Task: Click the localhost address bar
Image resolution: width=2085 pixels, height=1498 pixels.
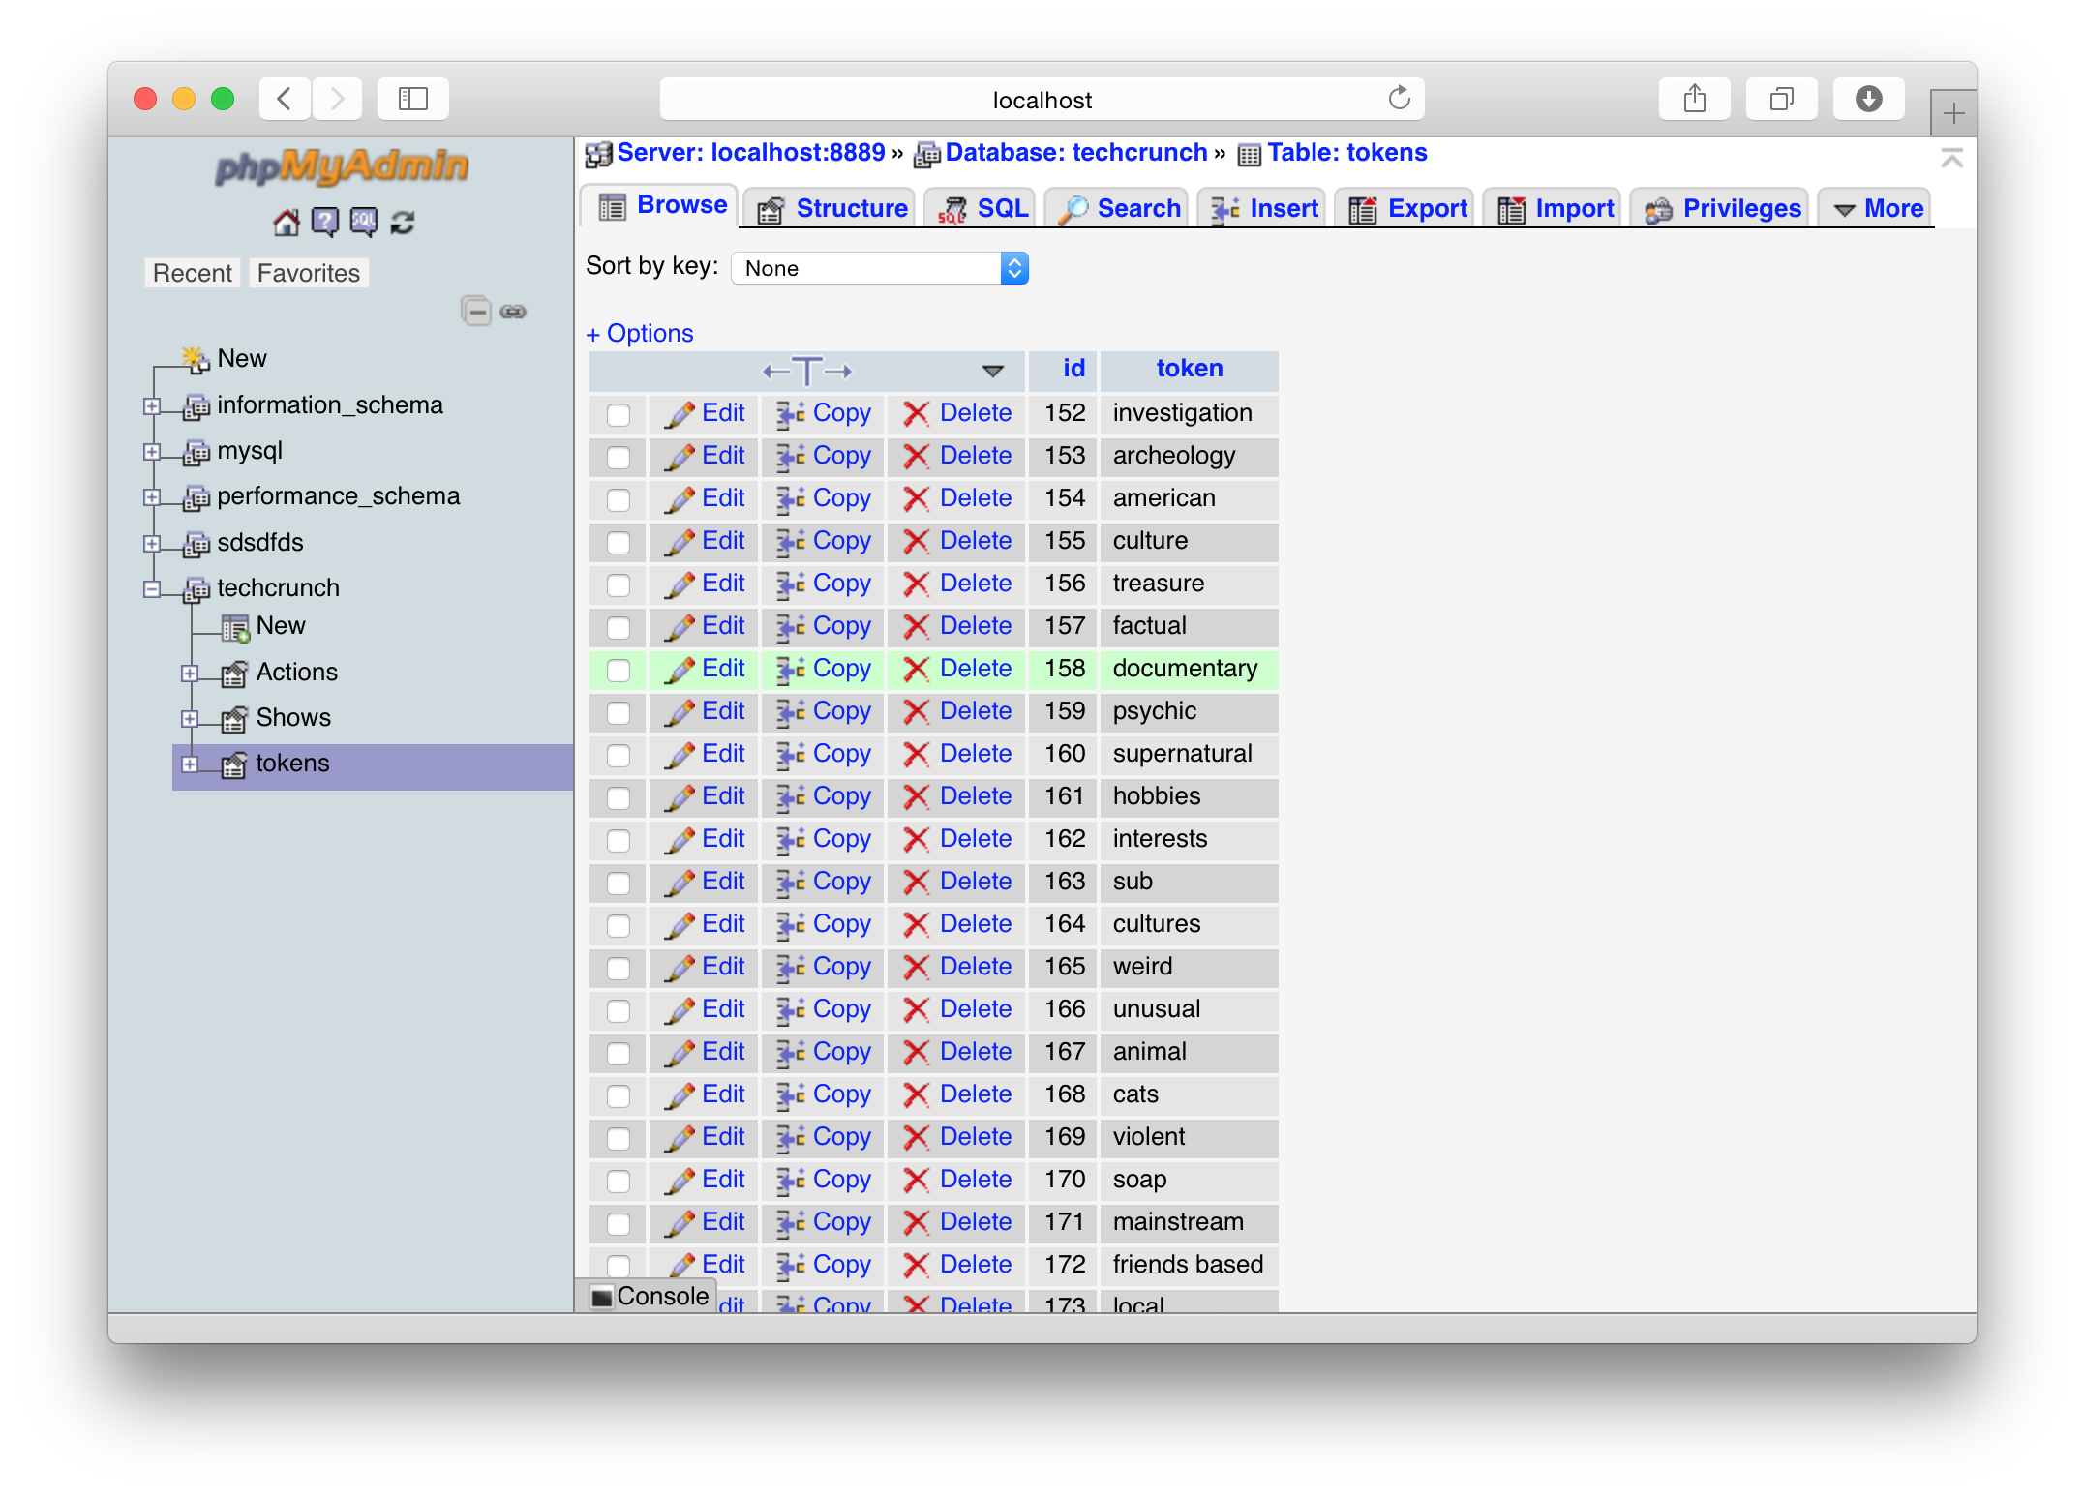Action: [x=1041, y=100]
